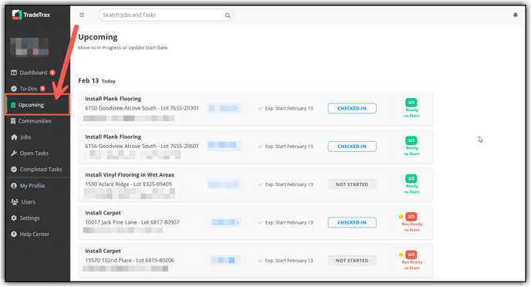Screen dimensions: 531x287
Task: Click the blurred user avatar
Action: point(29,47)
